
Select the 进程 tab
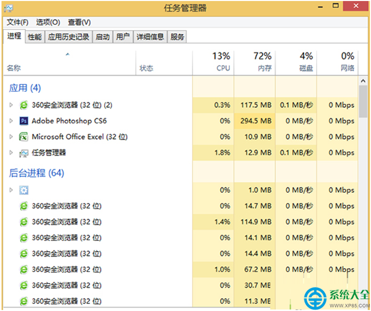pyautogui.click(x=14, y=36)
